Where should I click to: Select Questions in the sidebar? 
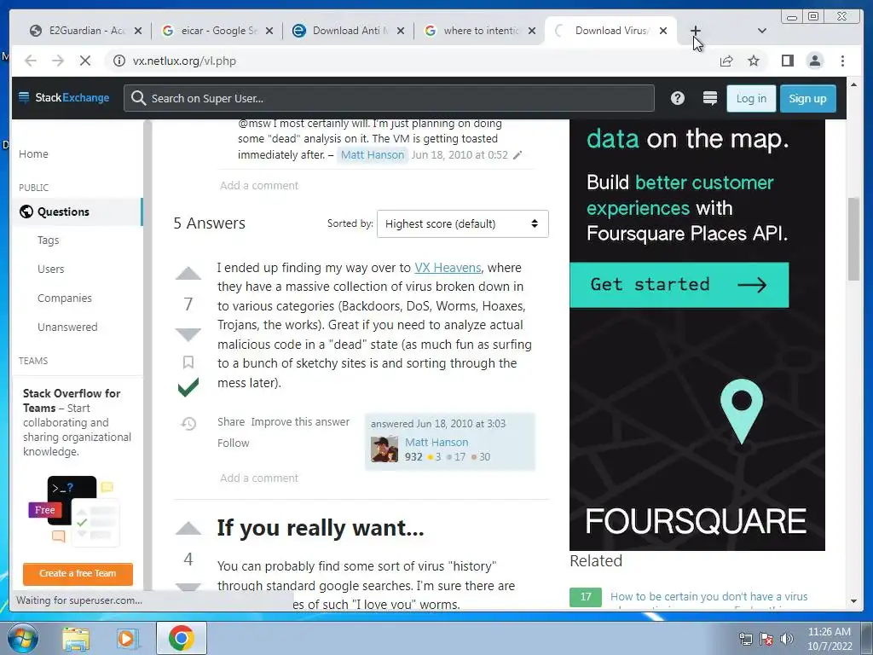pyautogui.click(x=78, y=212)
